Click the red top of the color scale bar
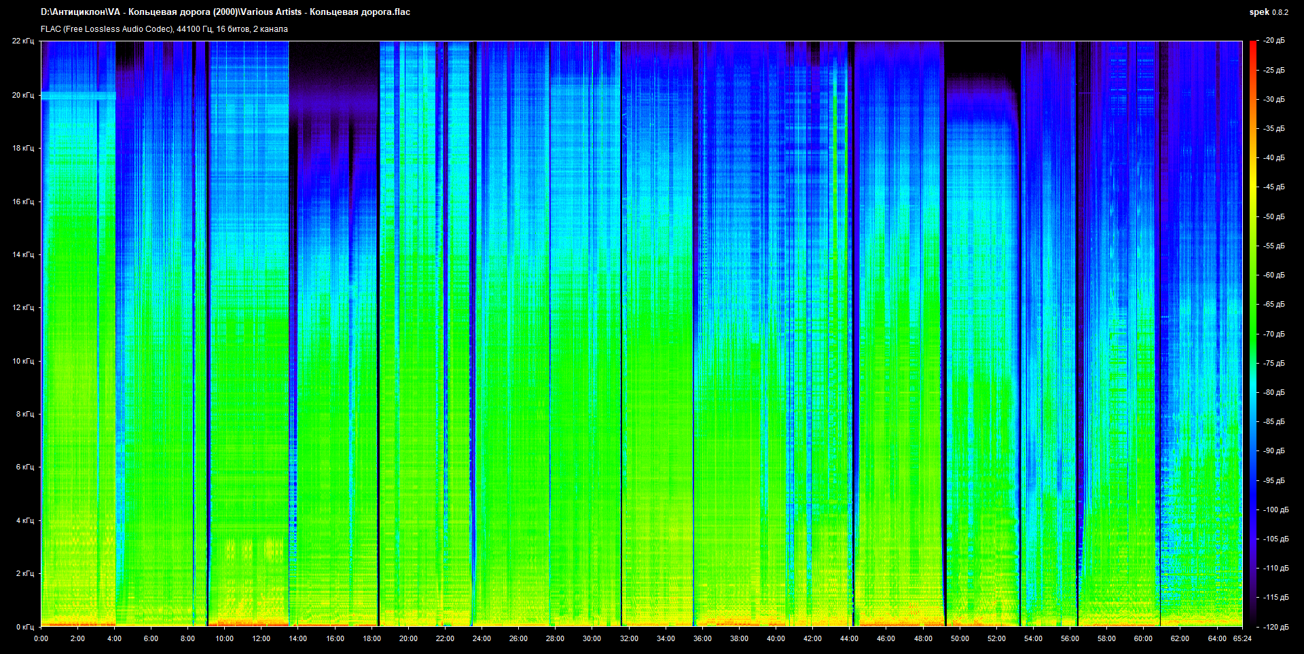 [1252, 45]
